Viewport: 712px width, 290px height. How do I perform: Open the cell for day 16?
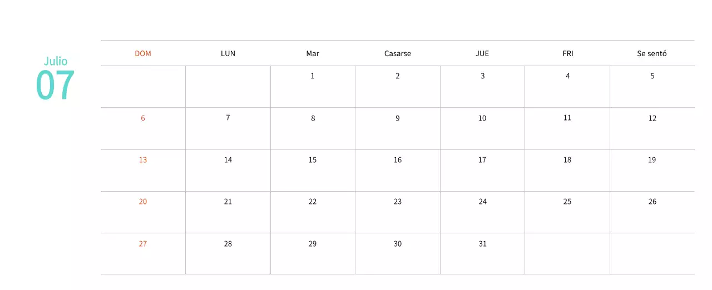pos(398,160)
